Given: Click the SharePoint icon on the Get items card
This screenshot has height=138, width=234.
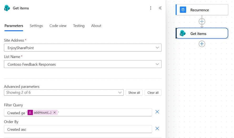Looking at the screenshot, I should pyautogui.click(x=182, y=33).
